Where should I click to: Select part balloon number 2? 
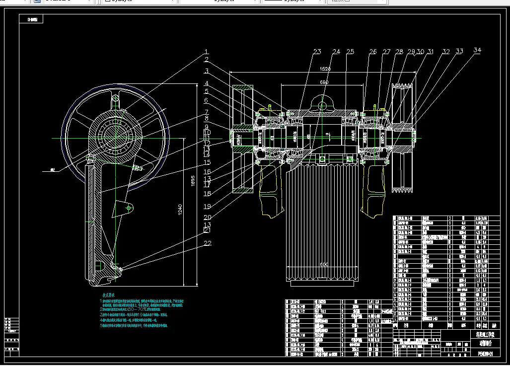point(206,59)
